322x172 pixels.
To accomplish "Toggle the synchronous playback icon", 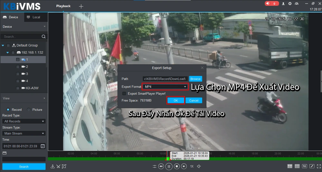I will click(155, 166).
